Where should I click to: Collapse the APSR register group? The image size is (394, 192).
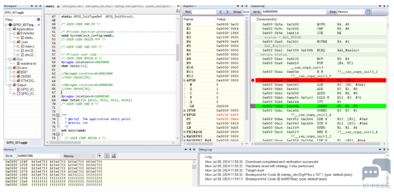(185, 80)
